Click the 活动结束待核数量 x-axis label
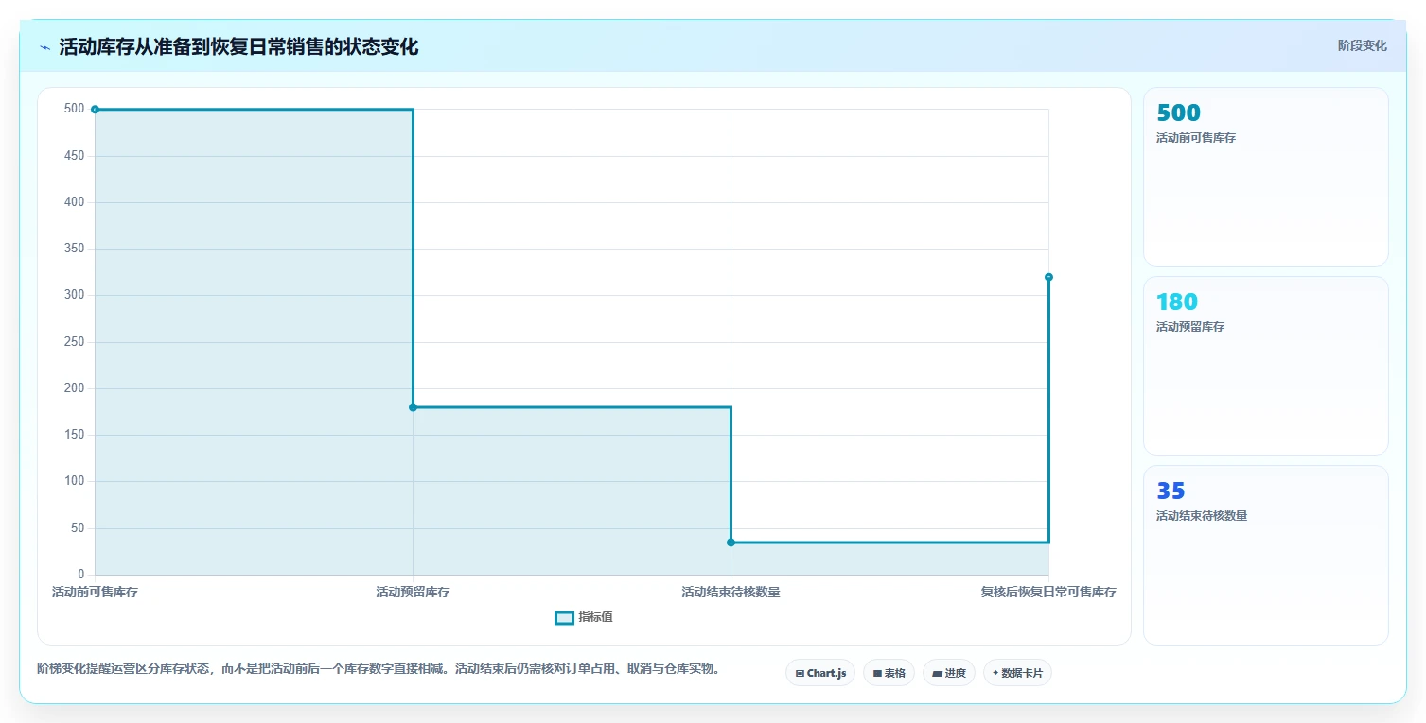This screenshot has width=1426, height=723. tap(731, 593)
